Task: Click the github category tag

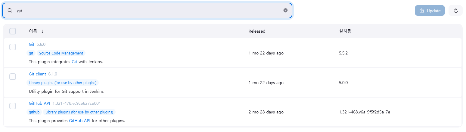Action: (34, 112)
